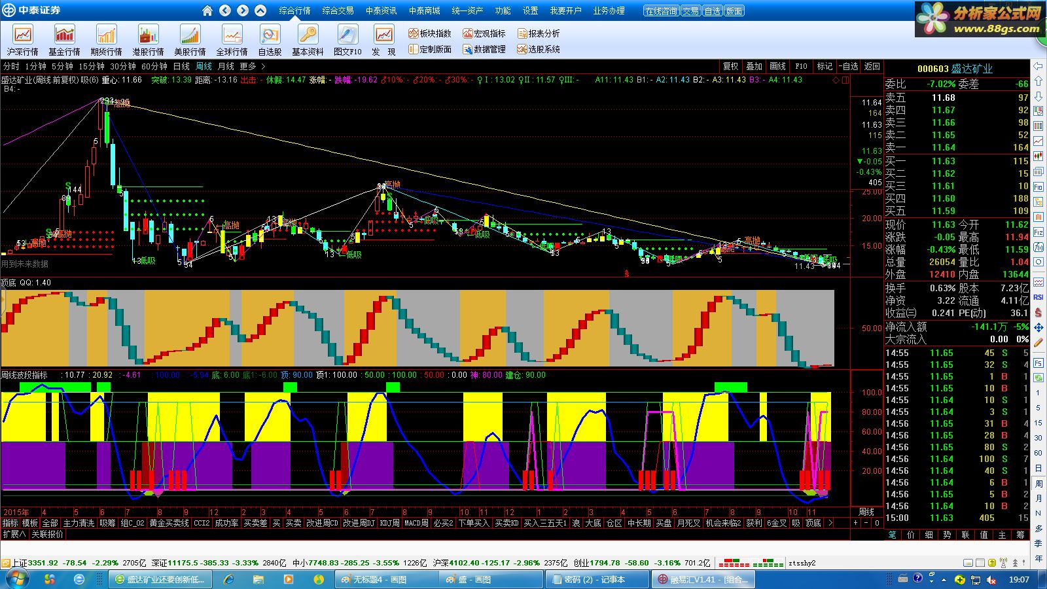This screenshot has width=1047, height=589.
Task: Click 关联报价 tab
Action: point(48,534)
